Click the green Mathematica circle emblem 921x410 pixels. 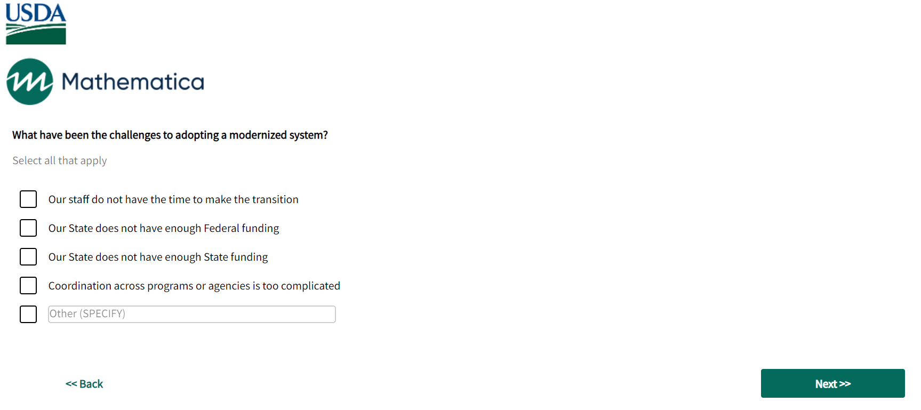tap(30, 82)
